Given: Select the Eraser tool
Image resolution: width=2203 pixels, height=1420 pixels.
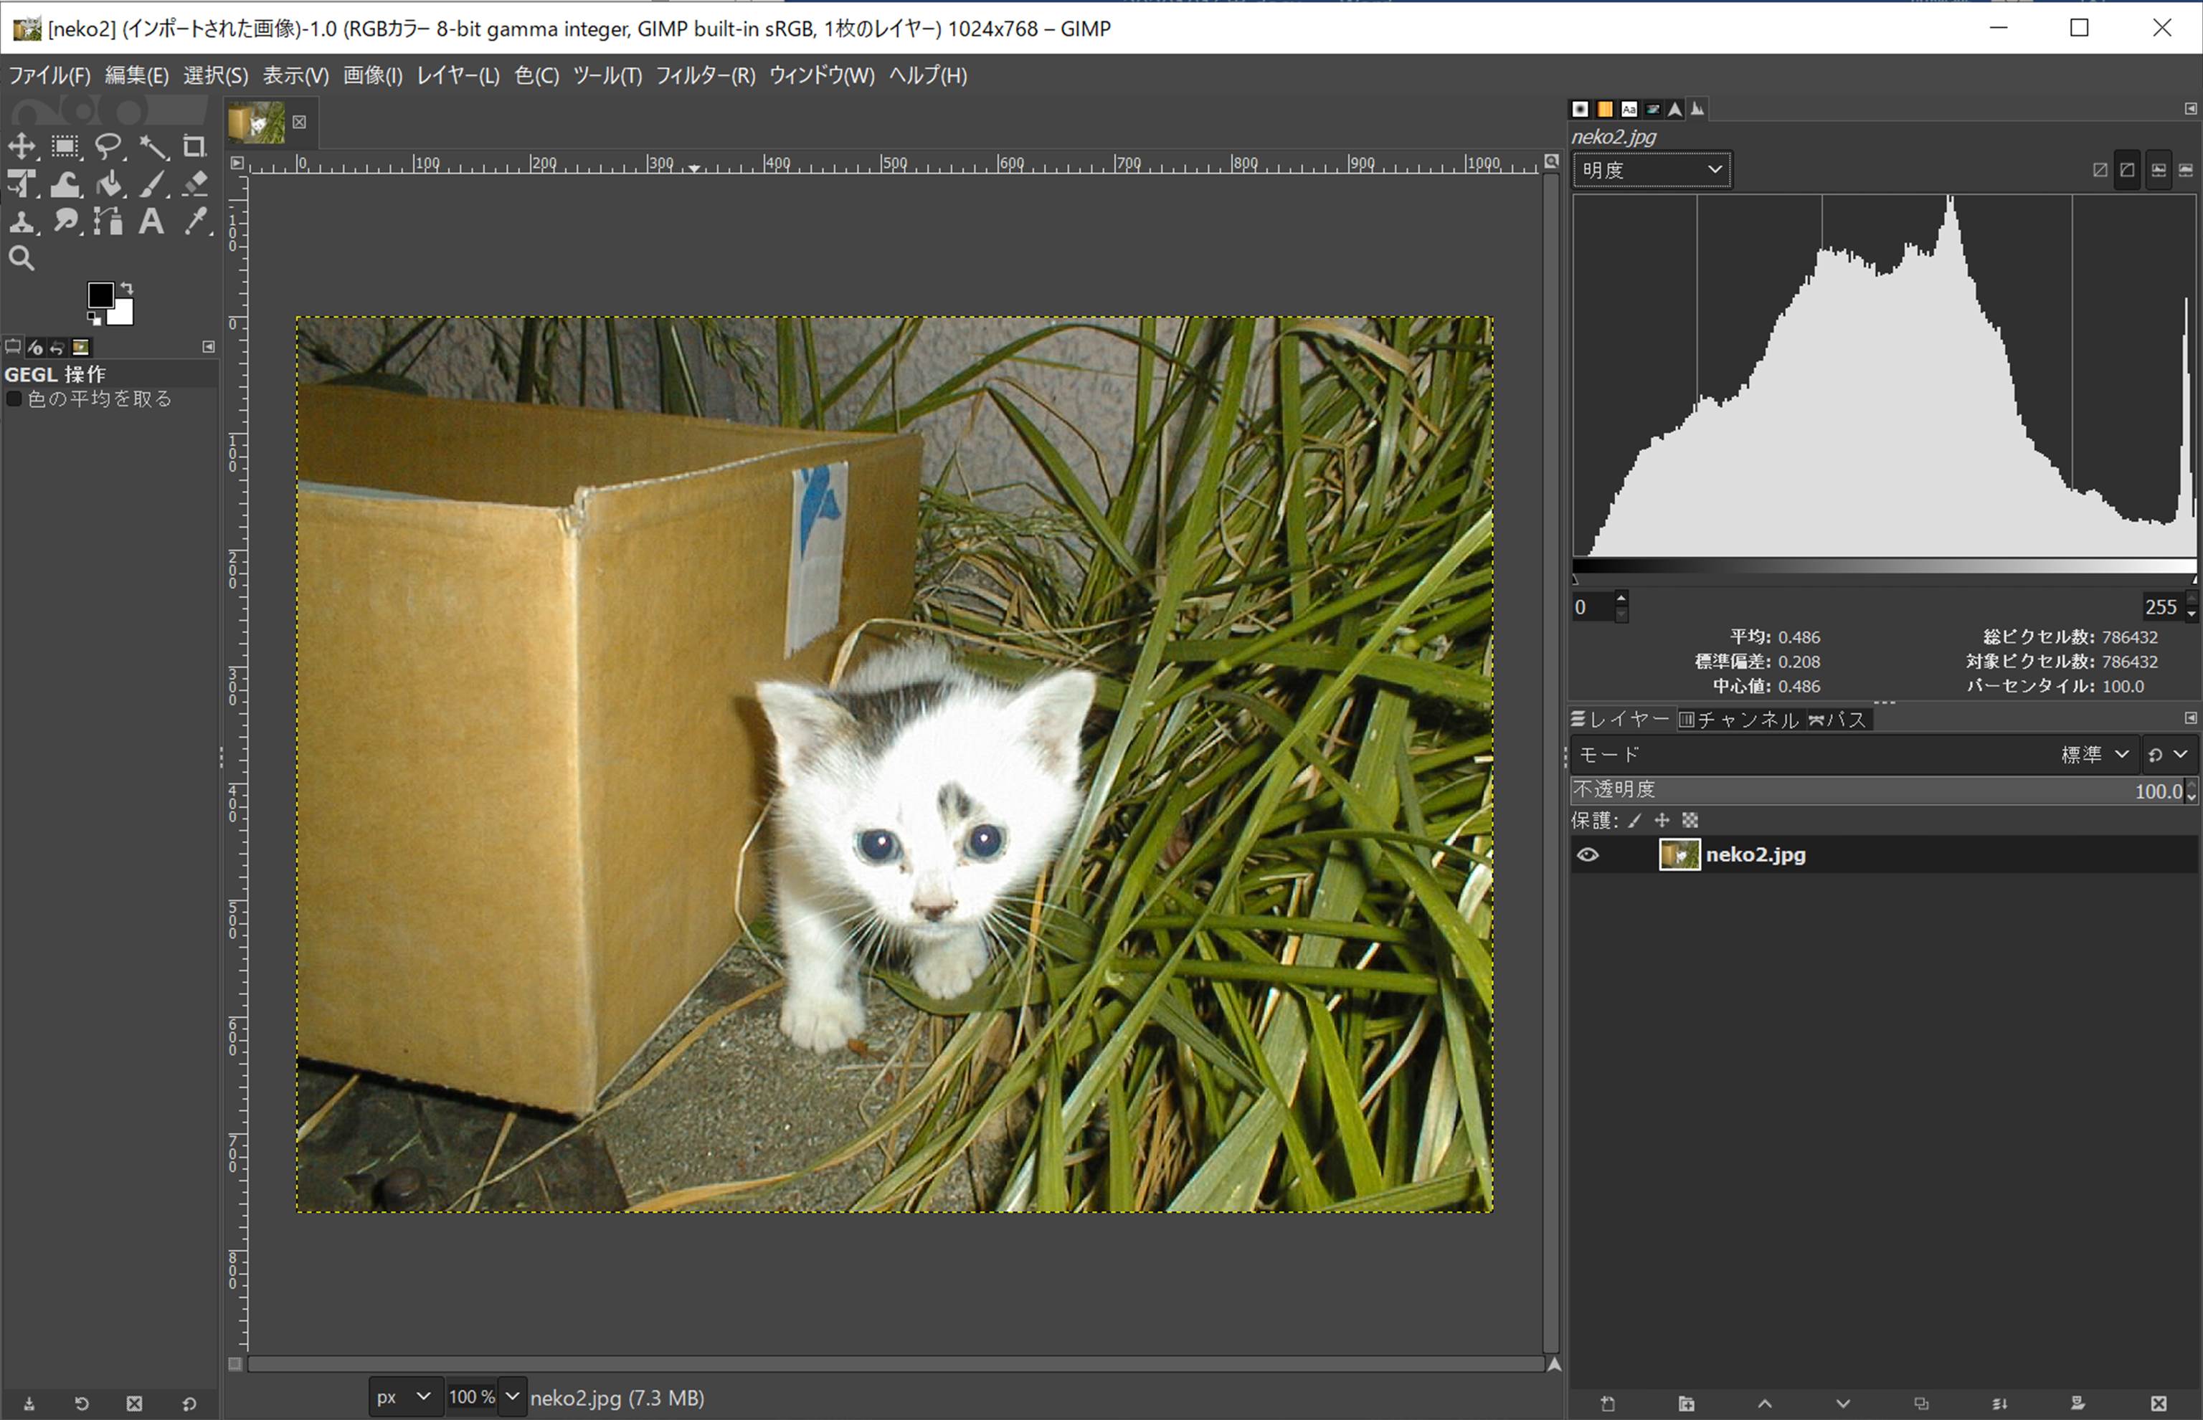Looking at the screenshot, I should point(194,184).
